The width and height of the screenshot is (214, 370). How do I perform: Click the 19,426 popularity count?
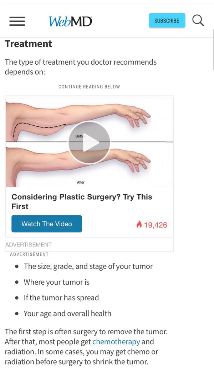(x=156, y=225)
